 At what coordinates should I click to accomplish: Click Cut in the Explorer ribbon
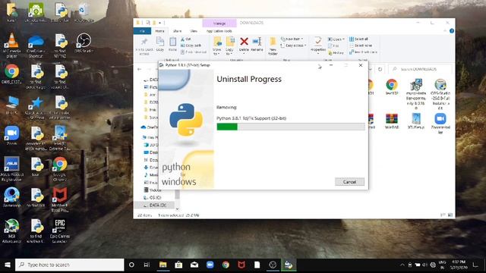[x=186, y=39]
